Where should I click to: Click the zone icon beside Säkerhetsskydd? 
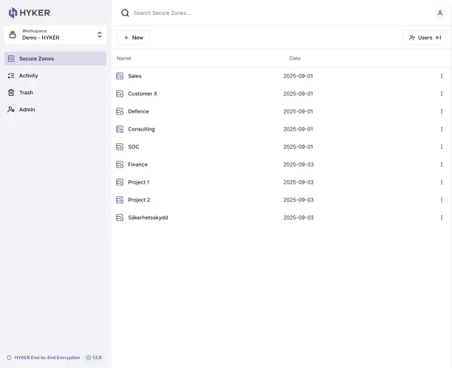coord(120,218)
